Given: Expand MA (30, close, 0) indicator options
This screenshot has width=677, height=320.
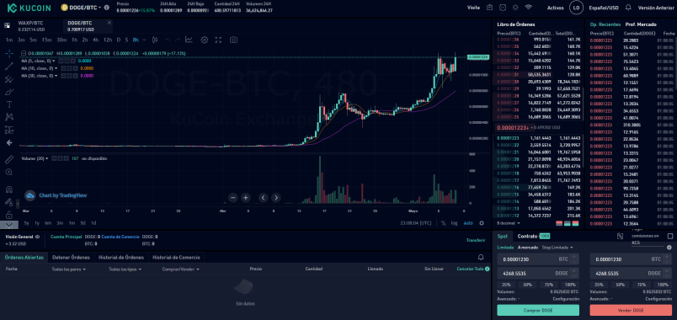Looking at the screenshot, I should [56, 76].
